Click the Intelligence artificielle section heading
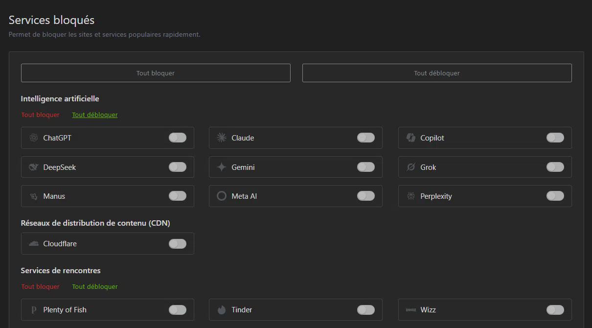 60,99
